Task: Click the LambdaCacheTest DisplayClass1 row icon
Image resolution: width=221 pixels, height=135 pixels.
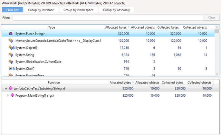Action: click(x=11, y=41)
